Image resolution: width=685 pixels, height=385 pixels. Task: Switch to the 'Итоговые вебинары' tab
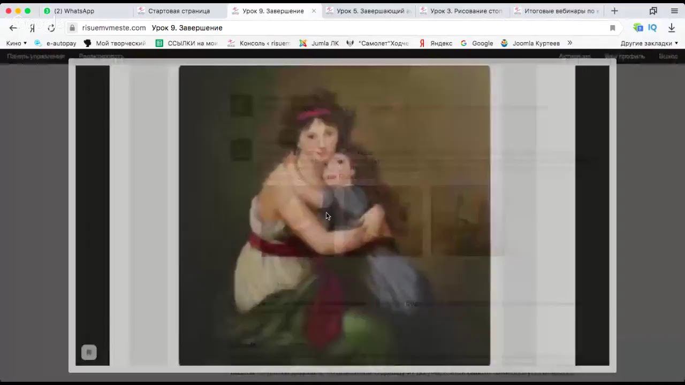click(557, 11)
